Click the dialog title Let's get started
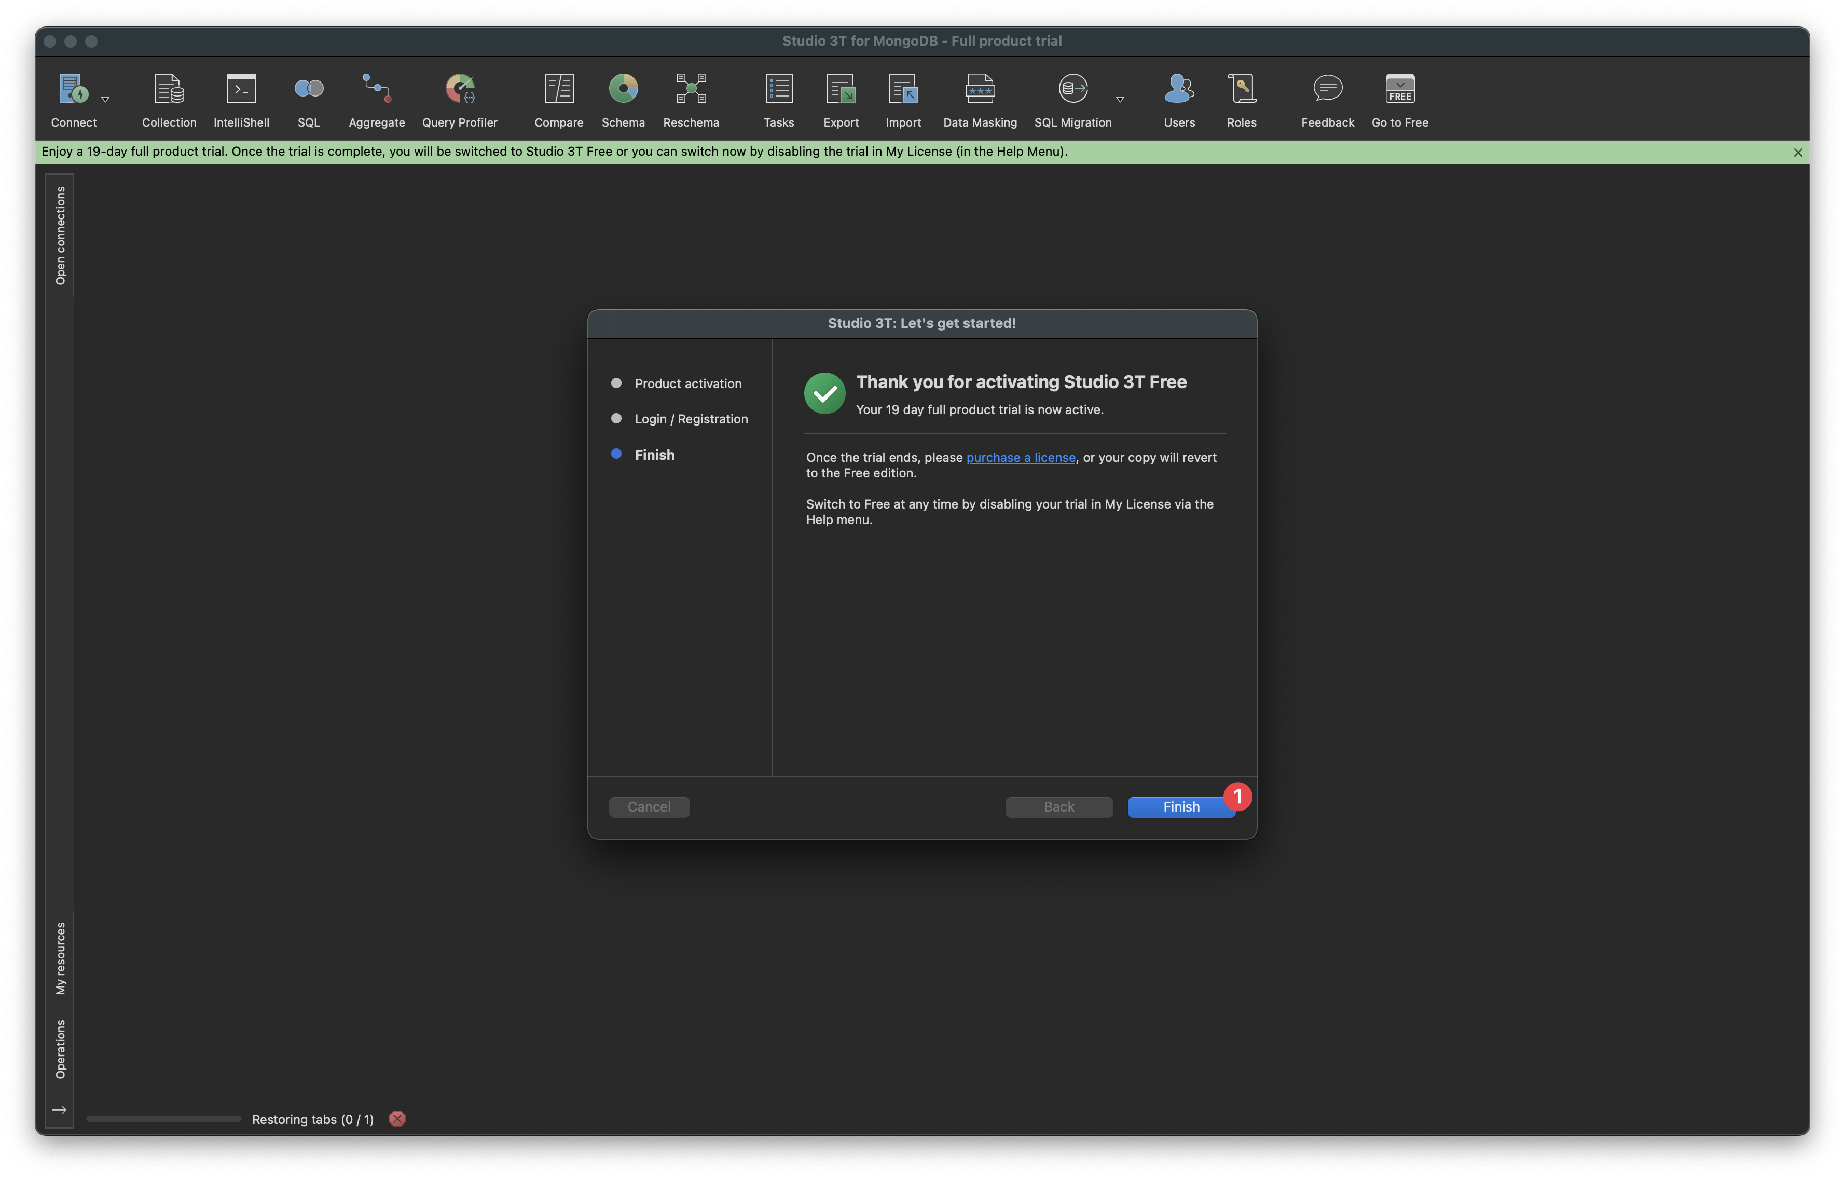This screenshot has height=1179, width=1845. pyautogui.click(x=922, y=323)
